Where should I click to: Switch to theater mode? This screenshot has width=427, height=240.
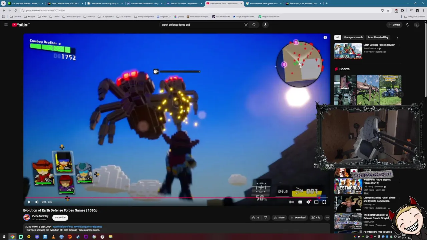click(x=316, y=202)
